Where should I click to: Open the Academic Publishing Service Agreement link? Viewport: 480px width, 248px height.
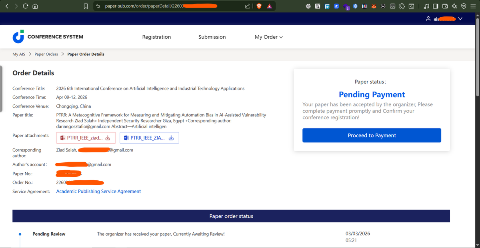click(x=98, y=192)
